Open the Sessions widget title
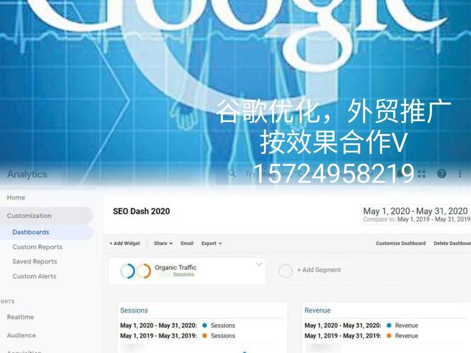This screenshot has width=471, height=353. [134, 311]
